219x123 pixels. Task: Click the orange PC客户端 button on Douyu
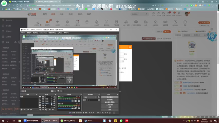point(204,23)
